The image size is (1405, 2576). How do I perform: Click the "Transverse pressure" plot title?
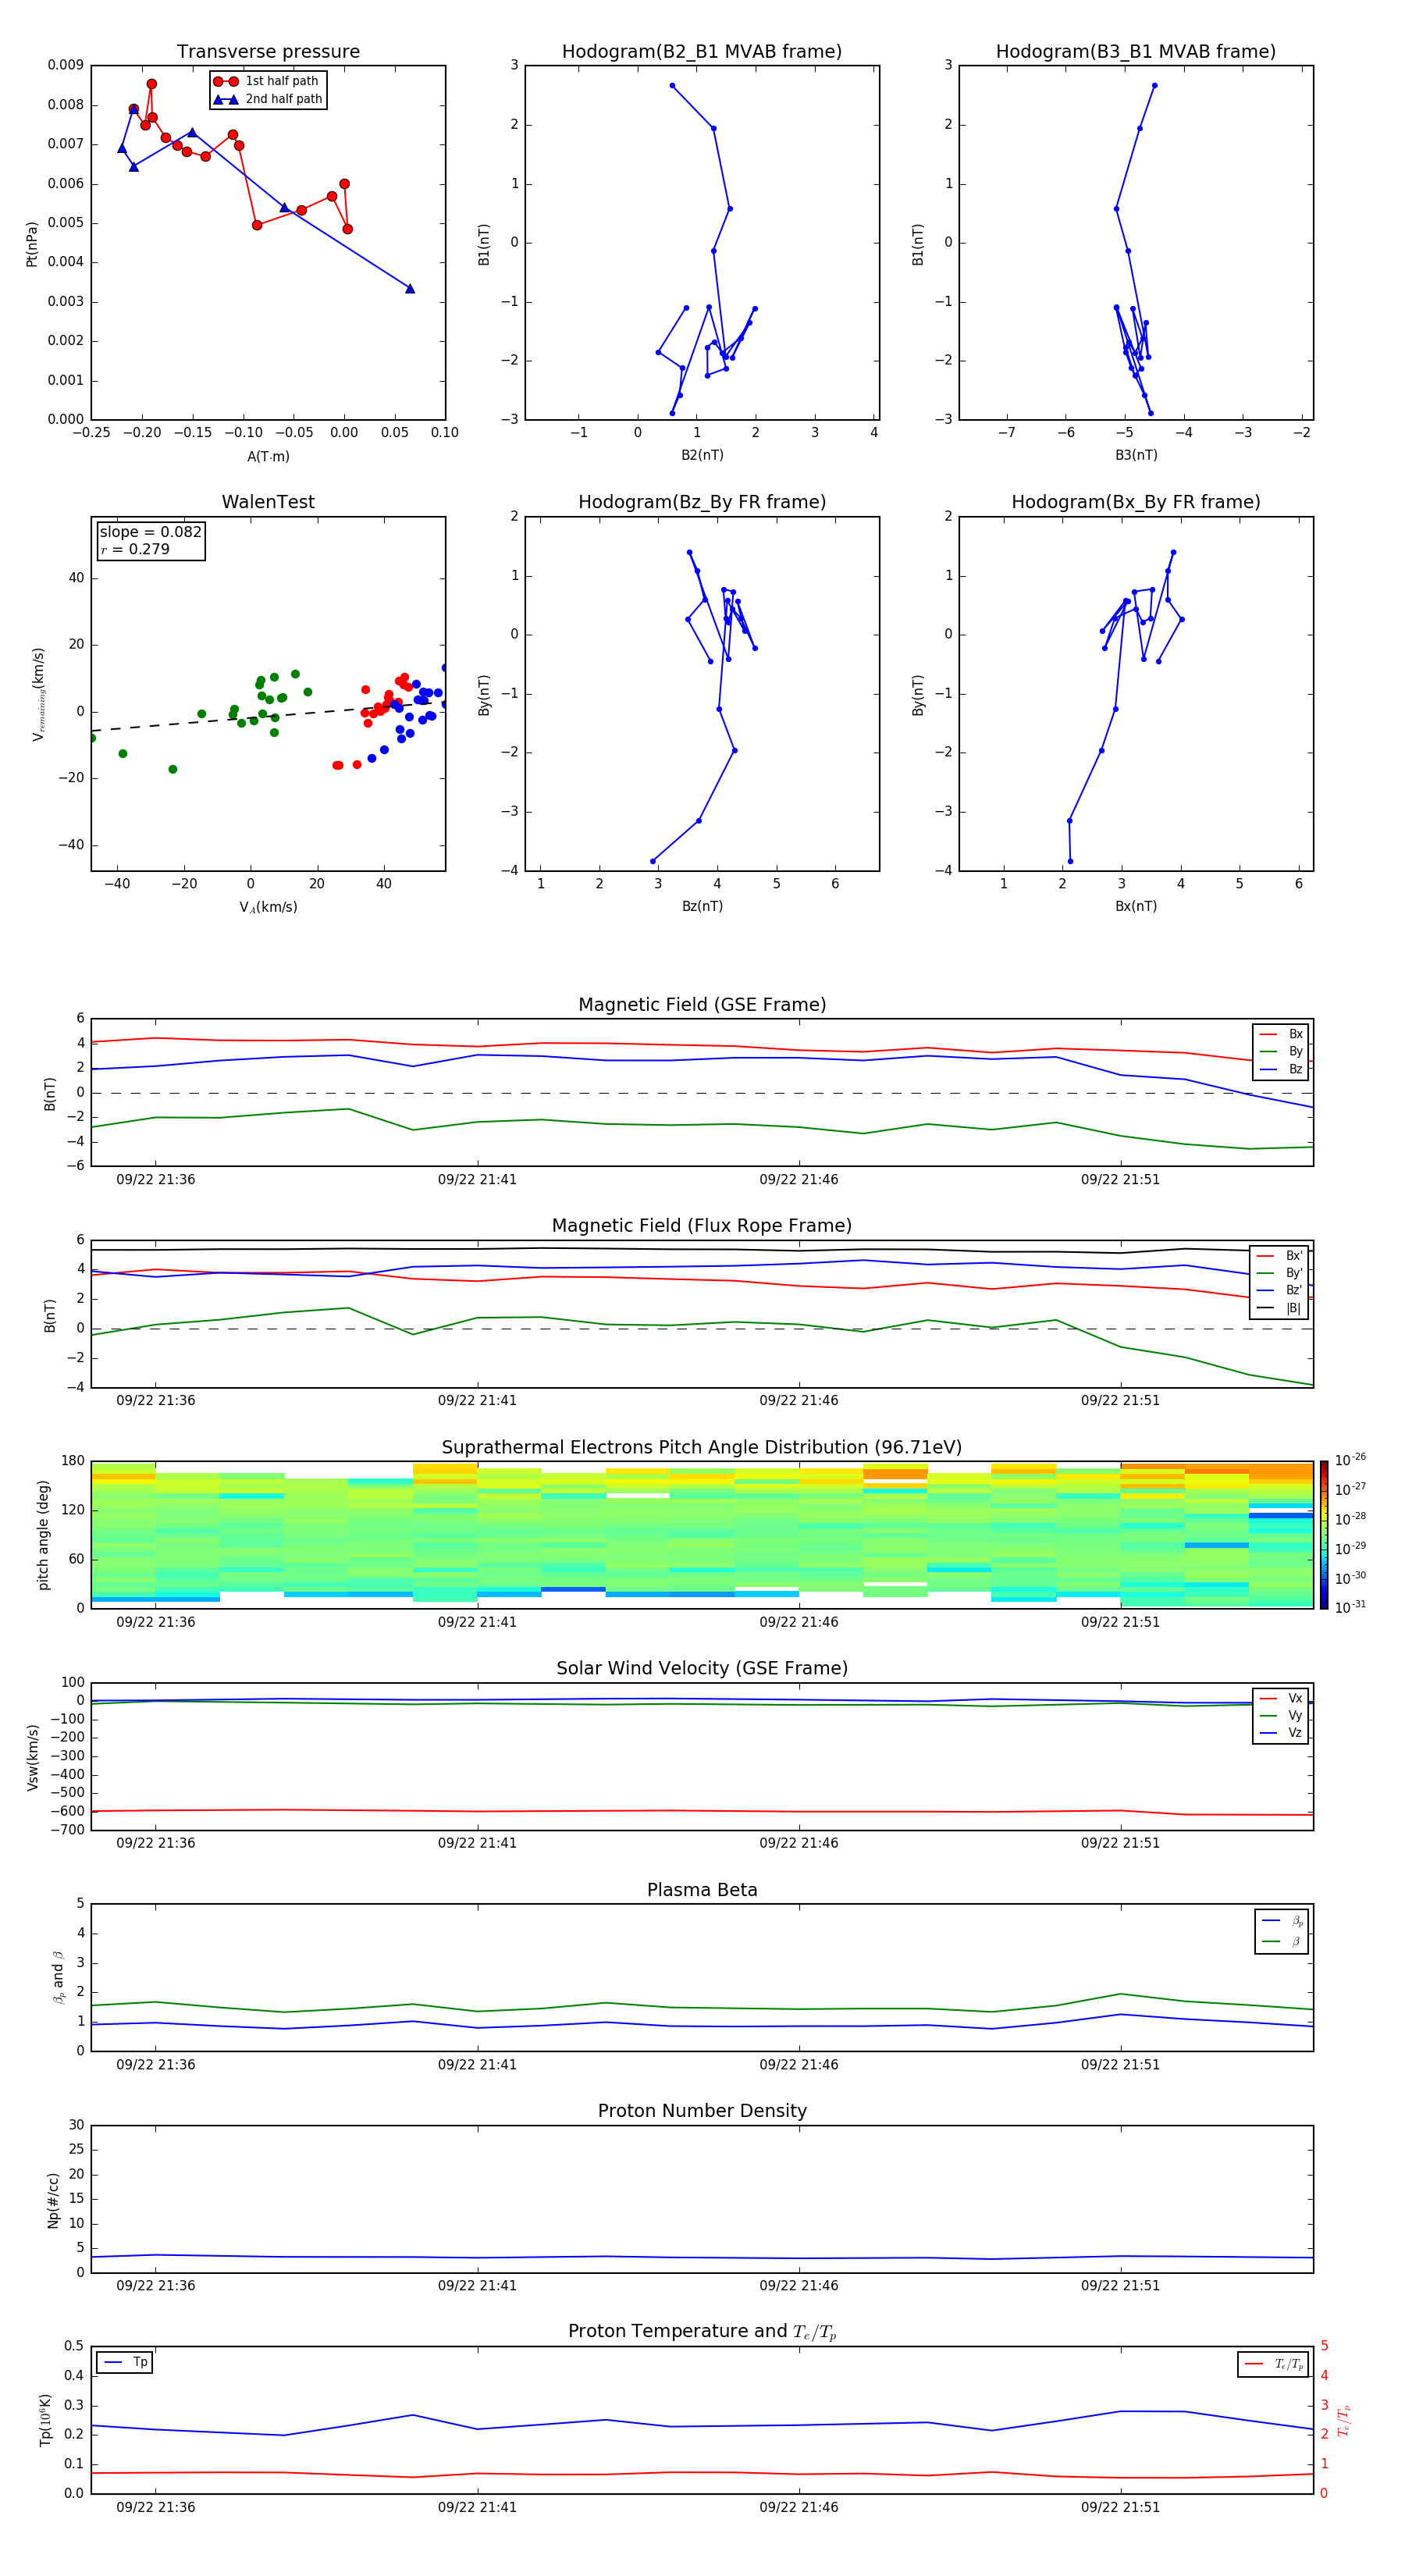[268, 51]
